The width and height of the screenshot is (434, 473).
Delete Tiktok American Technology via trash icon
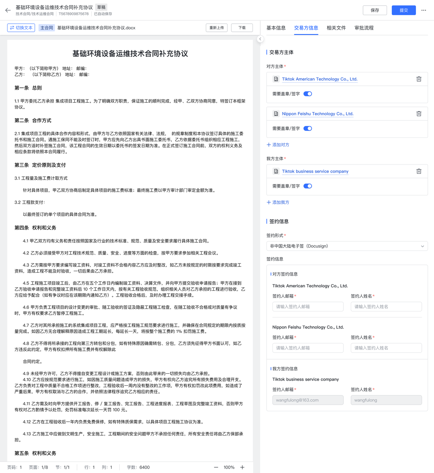tap(419, 79)
